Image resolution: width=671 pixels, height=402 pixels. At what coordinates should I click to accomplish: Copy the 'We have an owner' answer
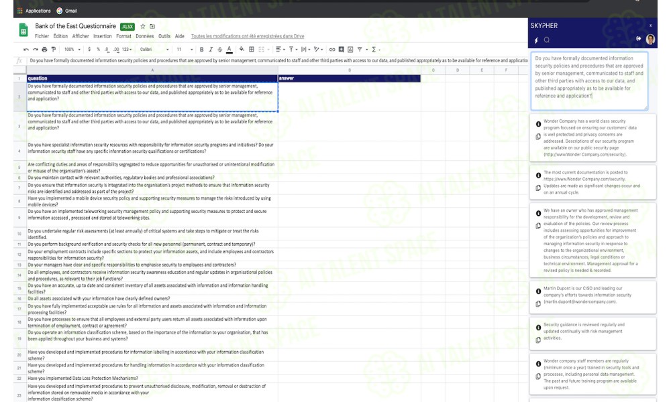click(538, 226)
